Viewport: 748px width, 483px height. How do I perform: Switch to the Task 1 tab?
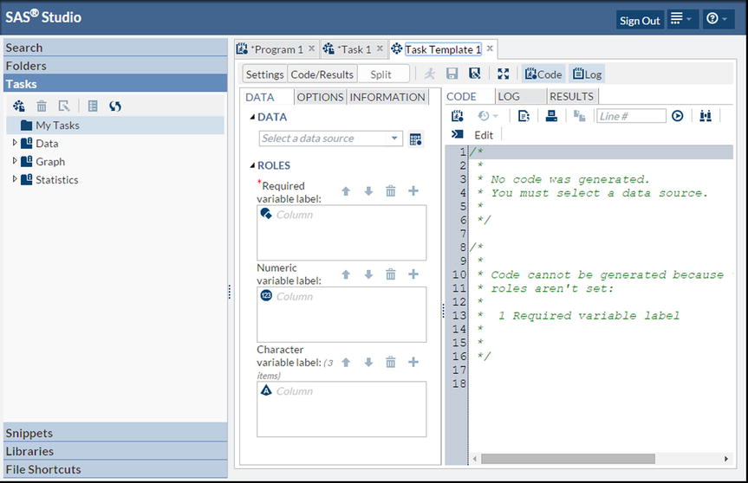pos(354,49)
